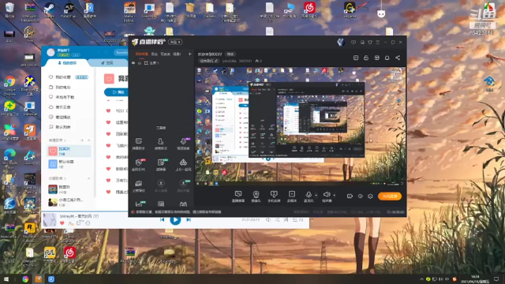This screenshot has width=505, height=284.
Task: Unlike the first song with its red heart
Action: (x=109, y=110)
